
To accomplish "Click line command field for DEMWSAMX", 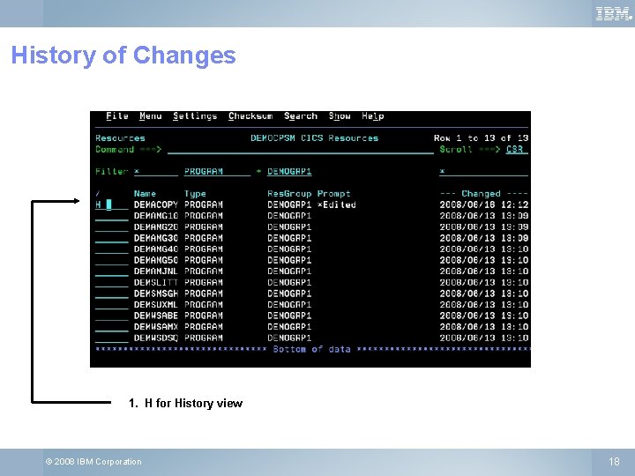I will click(x=111, y=327).
